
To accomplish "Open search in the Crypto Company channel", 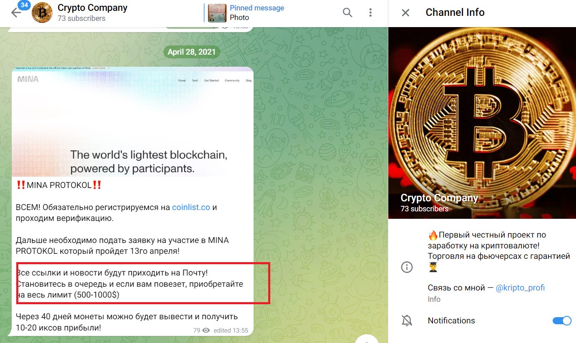I will pos(347,13).
